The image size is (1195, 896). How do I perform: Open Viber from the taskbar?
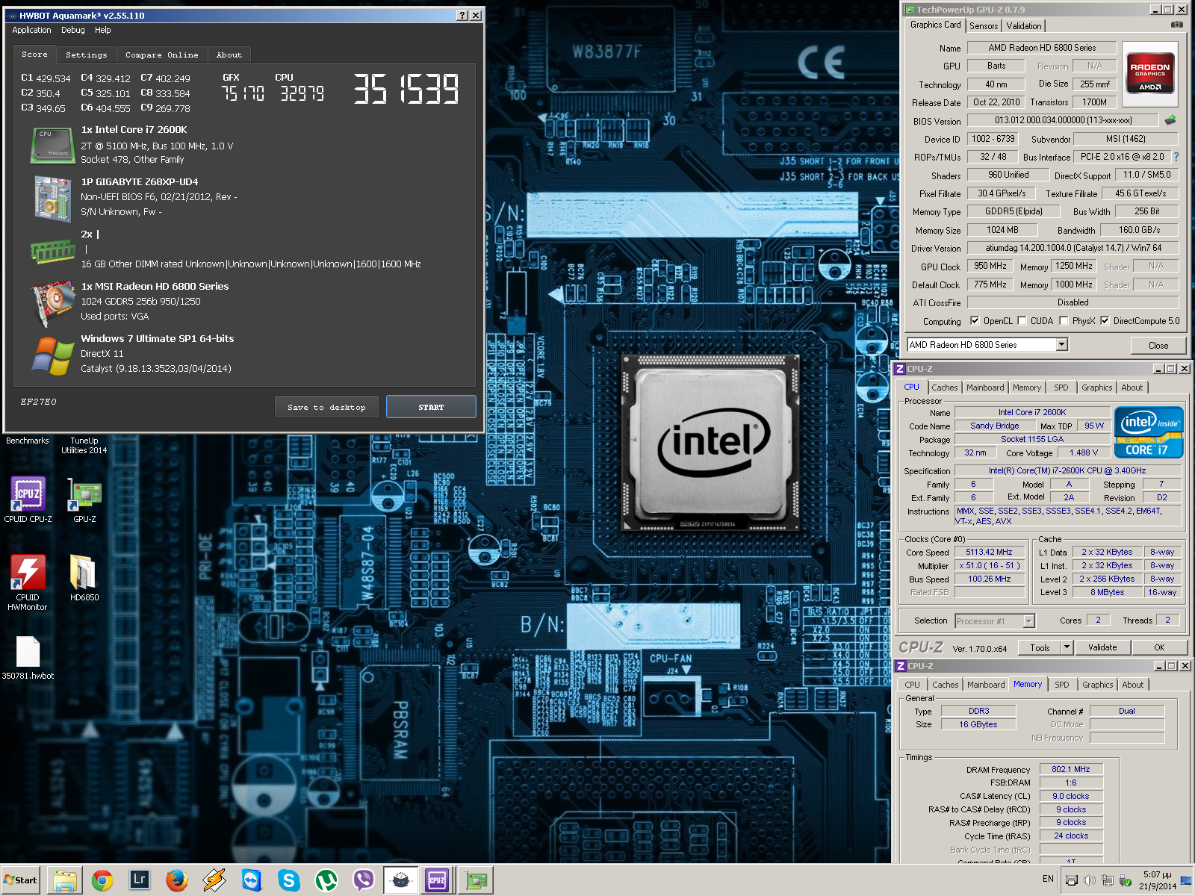(x=363, y=880)
